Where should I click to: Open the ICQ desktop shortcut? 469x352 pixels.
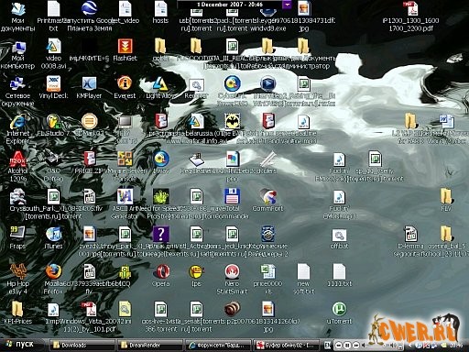pos(125,275)
